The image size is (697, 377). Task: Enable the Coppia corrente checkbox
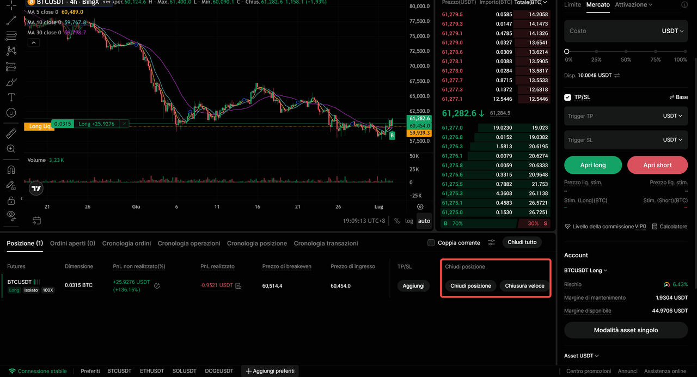coord(431,243)
